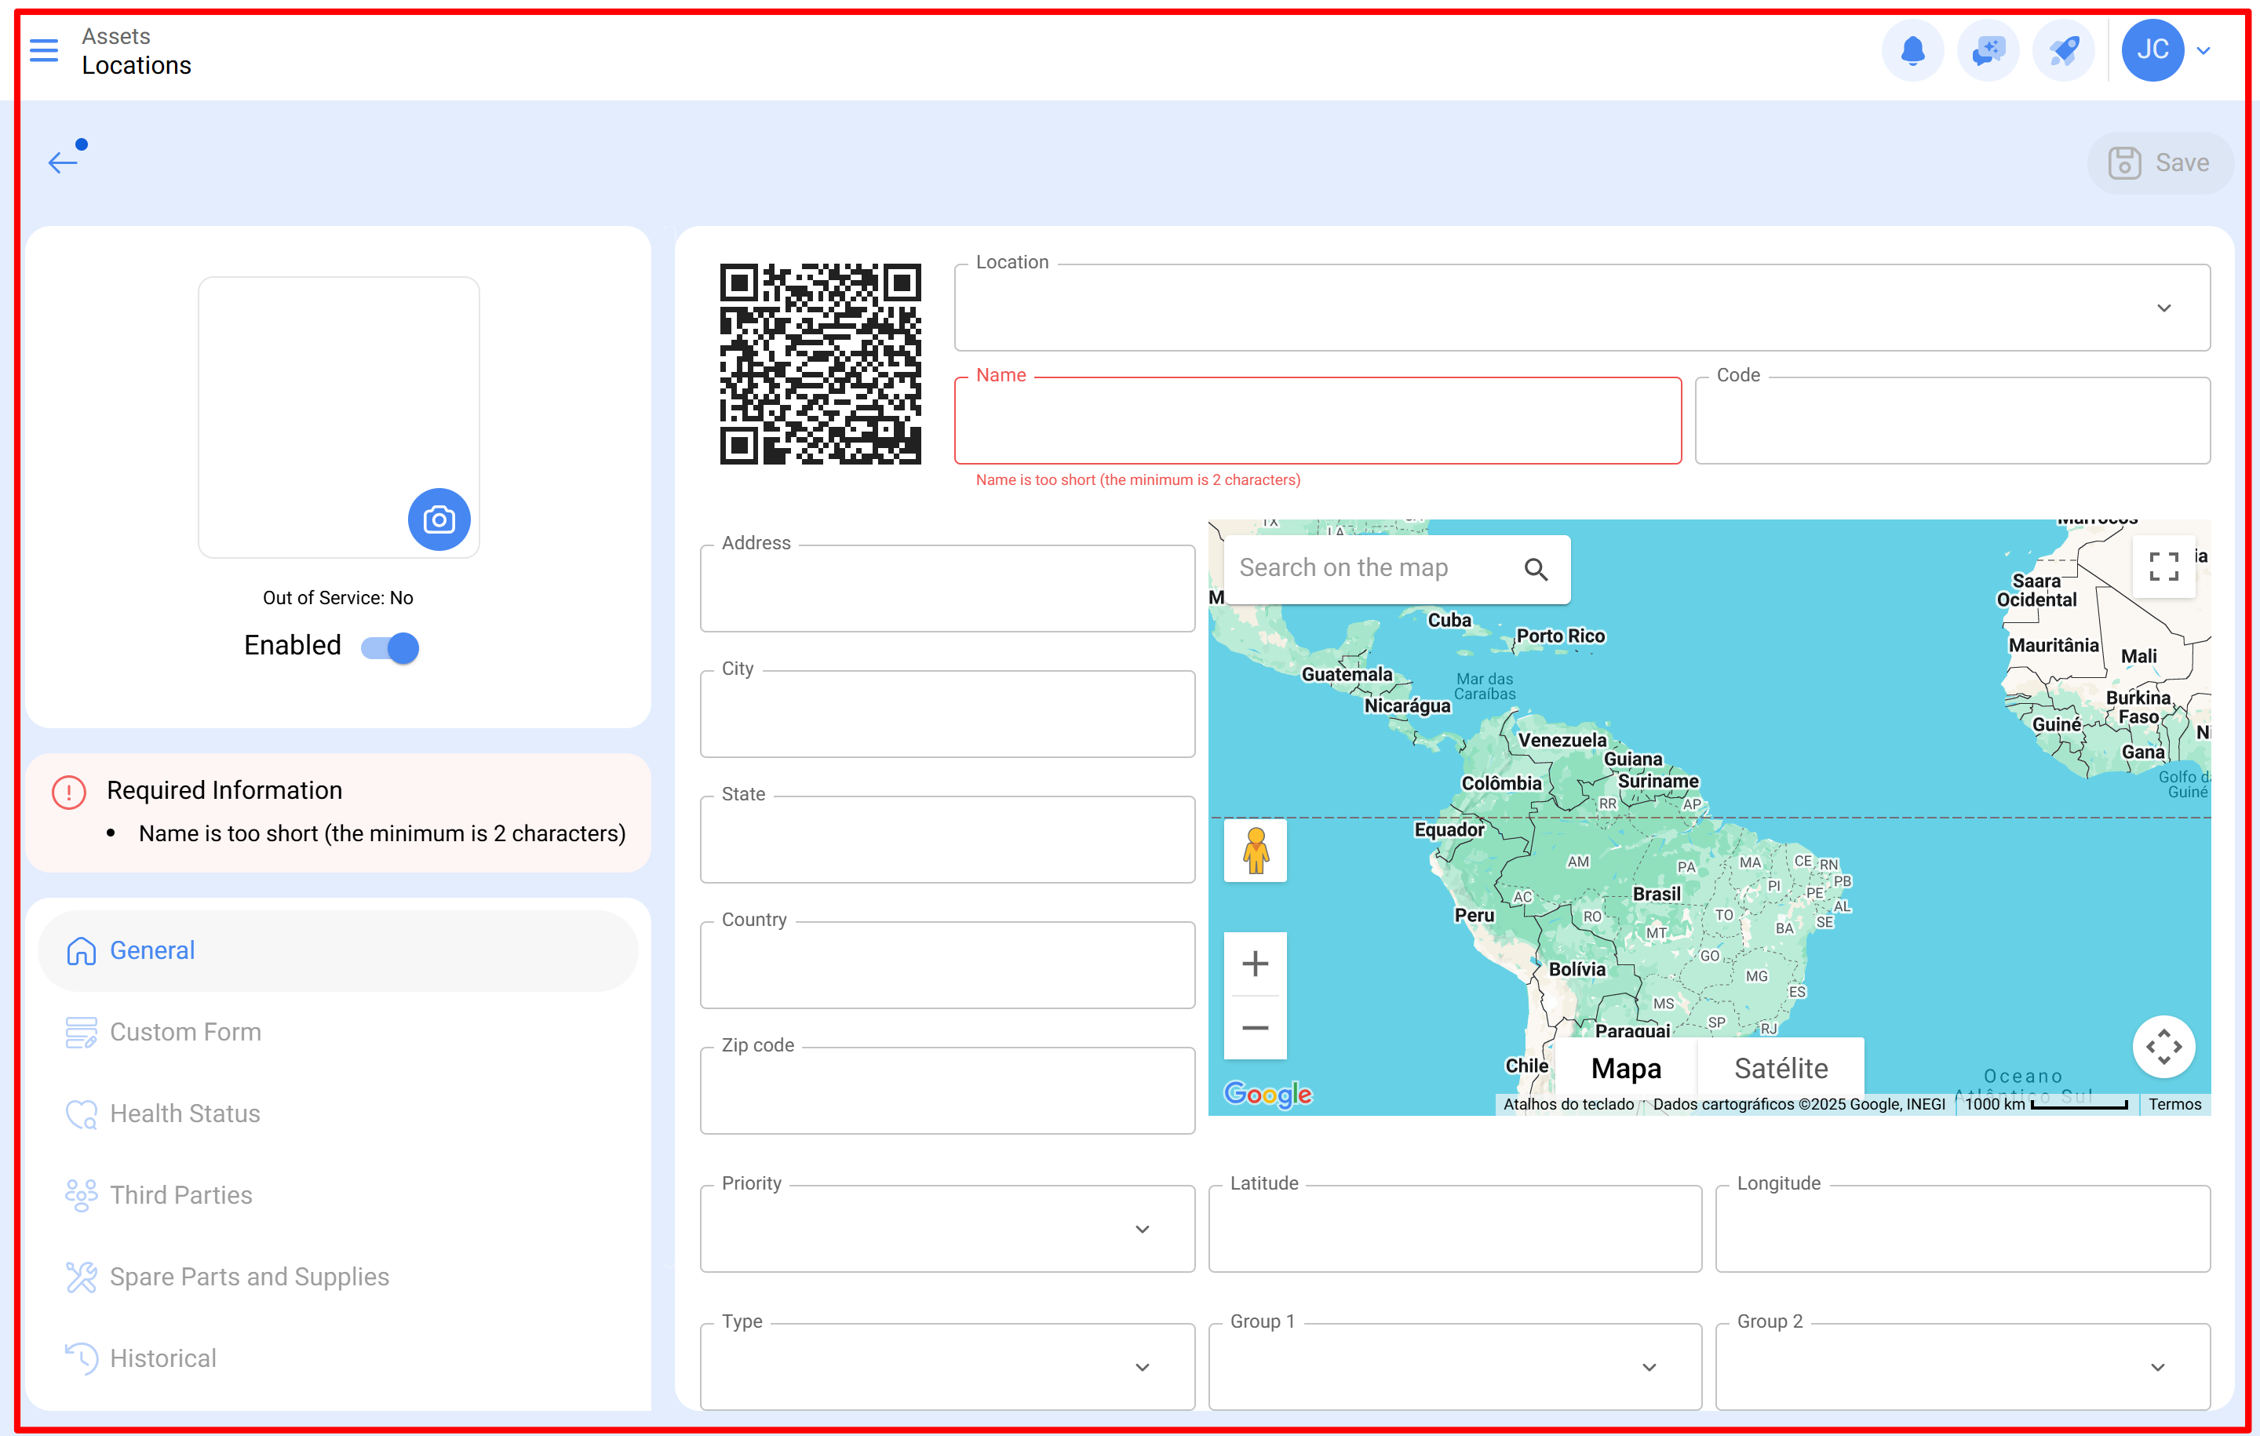Enter fullscreen mode on the map

(x=2164, y=567)
